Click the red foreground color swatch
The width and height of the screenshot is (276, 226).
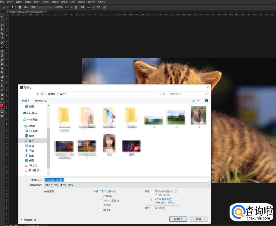point(1,106)
